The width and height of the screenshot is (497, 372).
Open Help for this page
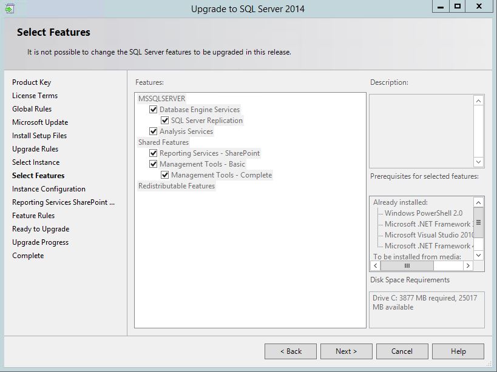[x=458, y=351]
